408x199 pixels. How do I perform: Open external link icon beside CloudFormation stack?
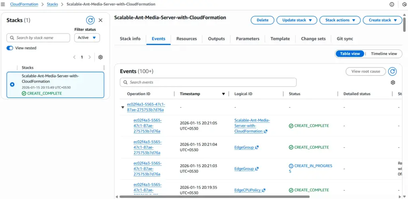265,132
